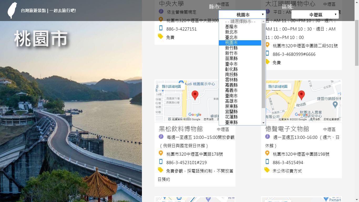The height and width of the screenshot is (202, 359).
Task: Click the clock icon for 憶聲電子文物館
Action: coord(267,137)
